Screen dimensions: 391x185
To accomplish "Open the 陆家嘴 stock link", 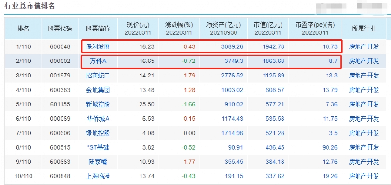I will point(98,162).
